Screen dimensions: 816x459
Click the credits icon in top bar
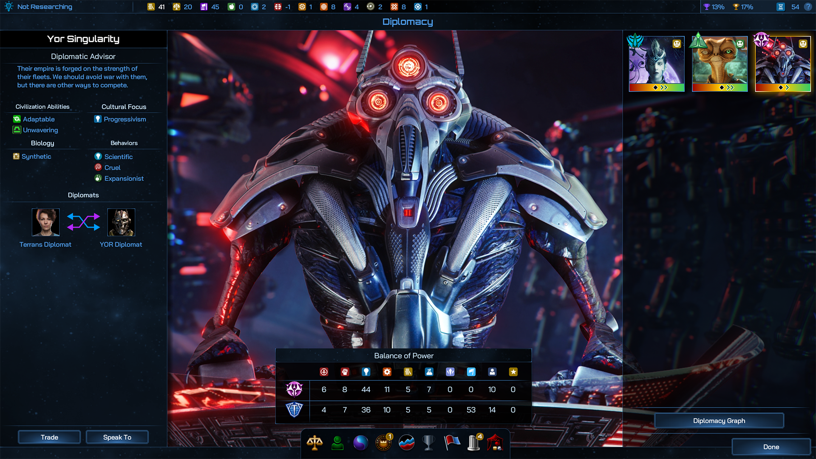(x=151, y=7)
